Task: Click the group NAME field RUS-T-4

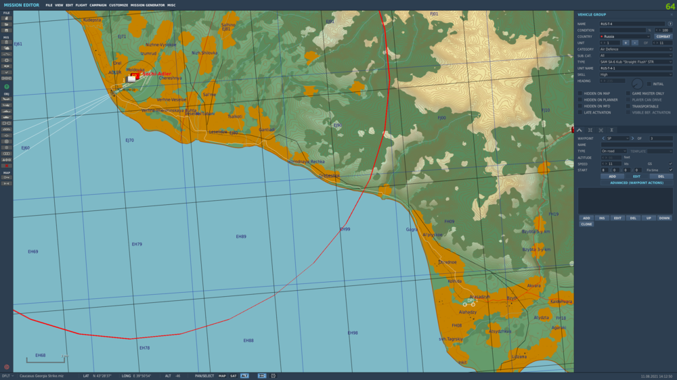Action: [x=632, y=24]
